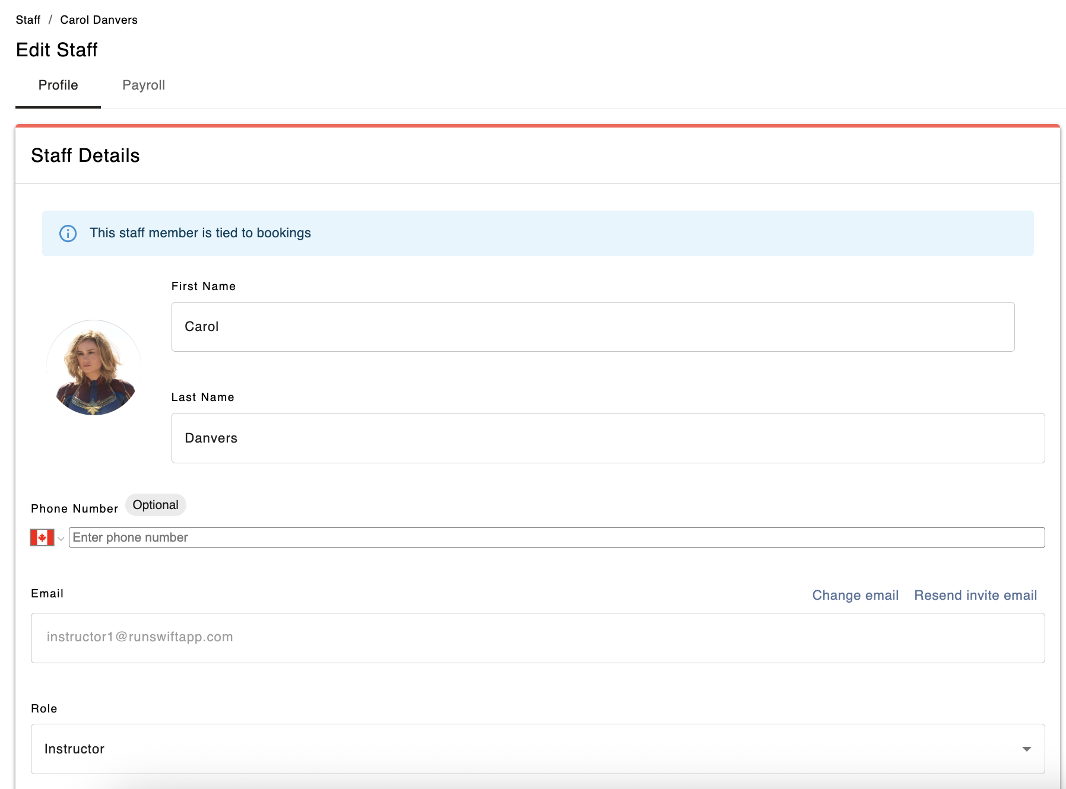Select the Profile tab
This screenshot has height=789, width=1066.
click(x=58, y=85)
